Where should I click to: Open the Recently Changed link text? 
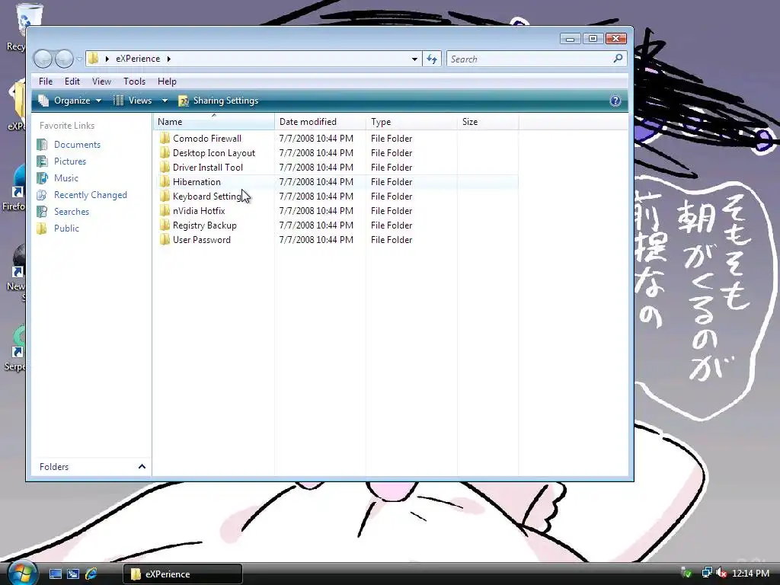pos(91,195)
